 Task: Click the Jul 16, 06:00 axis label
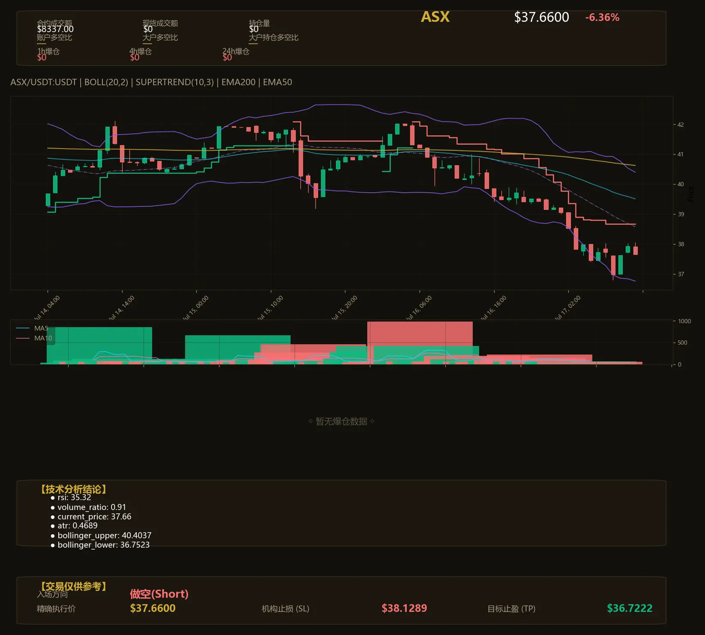[419, 308]
